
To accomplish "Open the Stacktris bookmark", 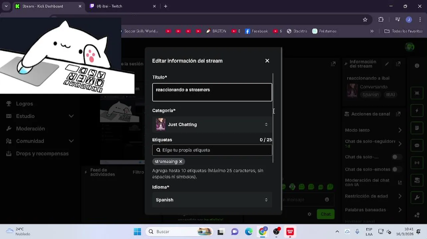I will [x=297, y=31].
